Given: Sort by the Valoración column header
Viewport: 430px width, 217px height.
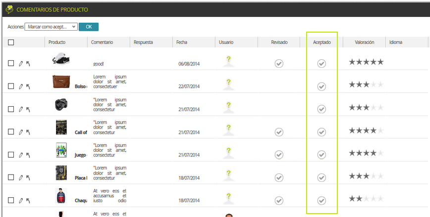Looking at the screenshot, I should (364, 42).
